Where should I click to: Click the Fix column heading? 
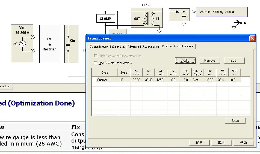point(76,127)
